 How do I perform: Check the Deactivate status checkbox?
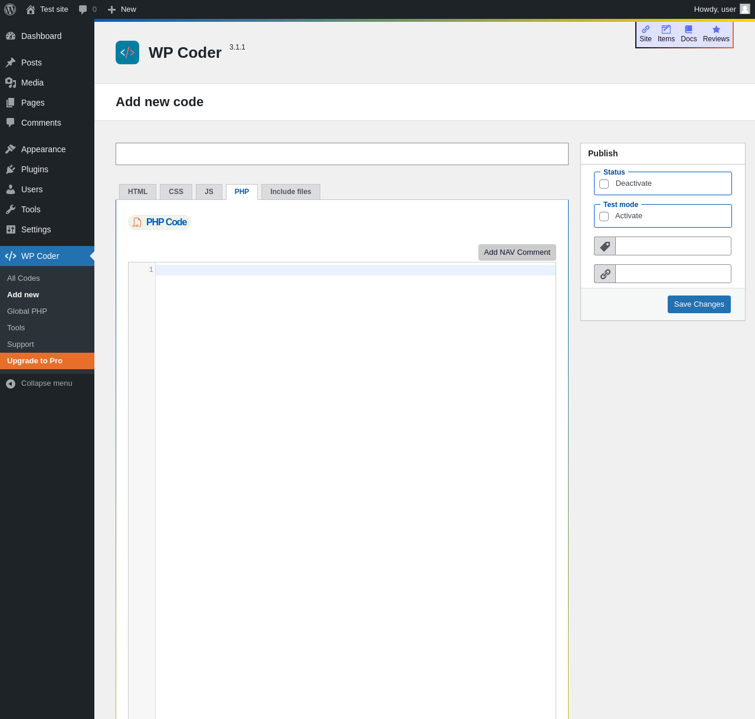[x=604, y=184]
